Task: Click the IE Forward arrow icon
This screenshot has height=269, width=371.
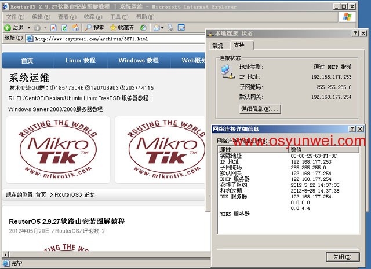Action: pos(37,28)
